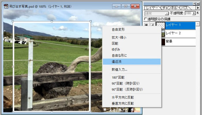
Task: Collapse the layers palette with its minimize box
Action: (194, 4)
